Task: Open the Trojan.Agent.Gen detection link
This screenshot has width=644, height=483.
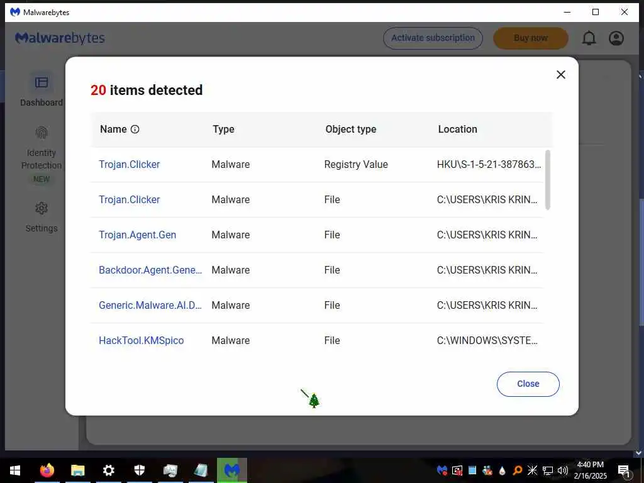Action: pos(137,235)
